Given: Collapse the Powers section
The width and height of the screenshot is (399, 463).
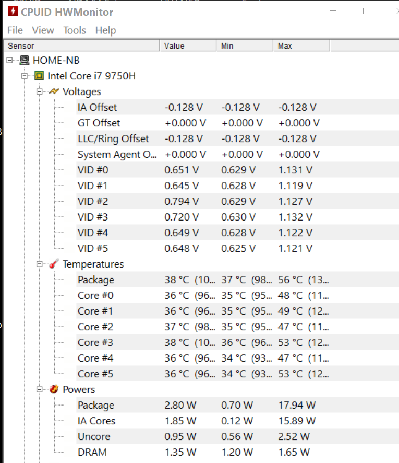Looking at the screenshot, I should (39, 389).
